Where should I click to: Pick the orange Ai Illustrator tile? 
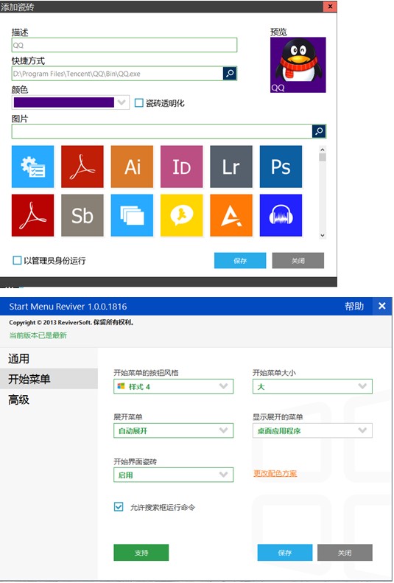pos(132,167)
